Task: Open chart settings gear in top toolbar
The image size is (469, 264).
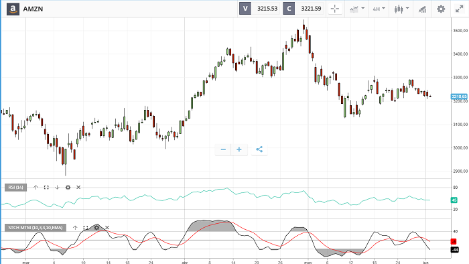Action: [441, 9]
